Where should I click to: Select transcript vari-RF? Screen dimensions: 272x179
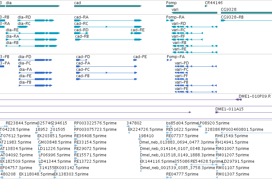187,40
